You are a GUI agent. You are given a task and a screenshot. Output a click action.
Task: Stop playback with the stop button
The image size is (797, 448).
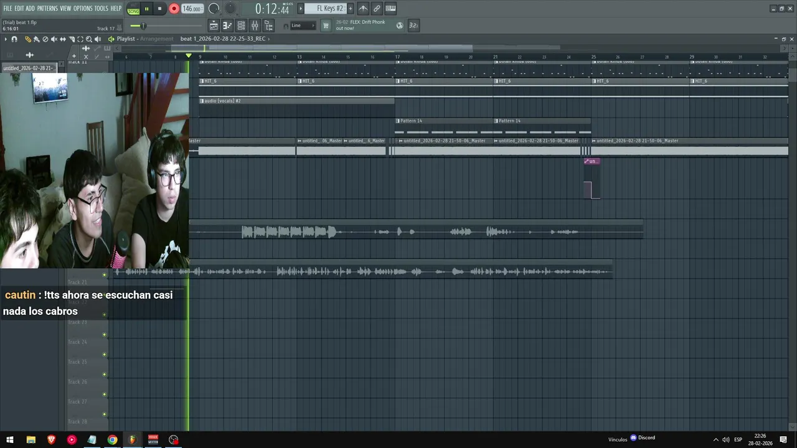pyautogui.click(x=159, y=9)
